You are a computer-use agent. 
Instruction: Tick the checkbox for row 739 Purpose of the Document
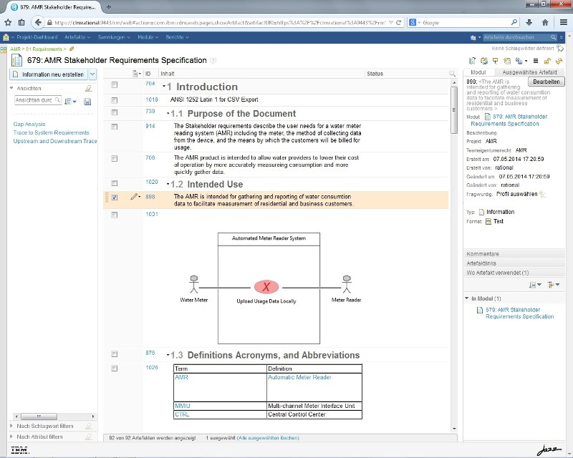115,112
